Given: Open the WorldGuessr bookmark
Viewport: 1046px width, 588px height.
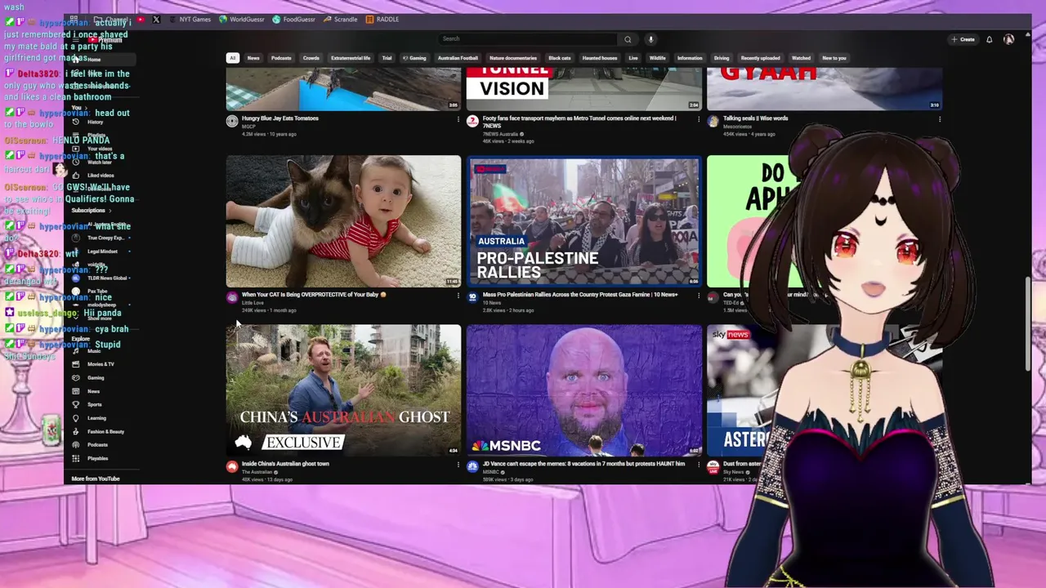Looking at the screenshot, I should (x=243, y=19).
